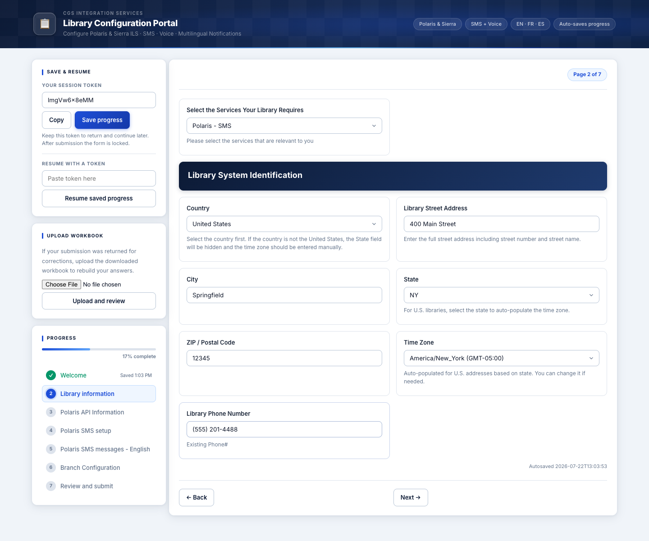Viewport: 649px width, 541px height.
Task: Click Page 2 of 7 badge
Action: [x=587, y=74]
